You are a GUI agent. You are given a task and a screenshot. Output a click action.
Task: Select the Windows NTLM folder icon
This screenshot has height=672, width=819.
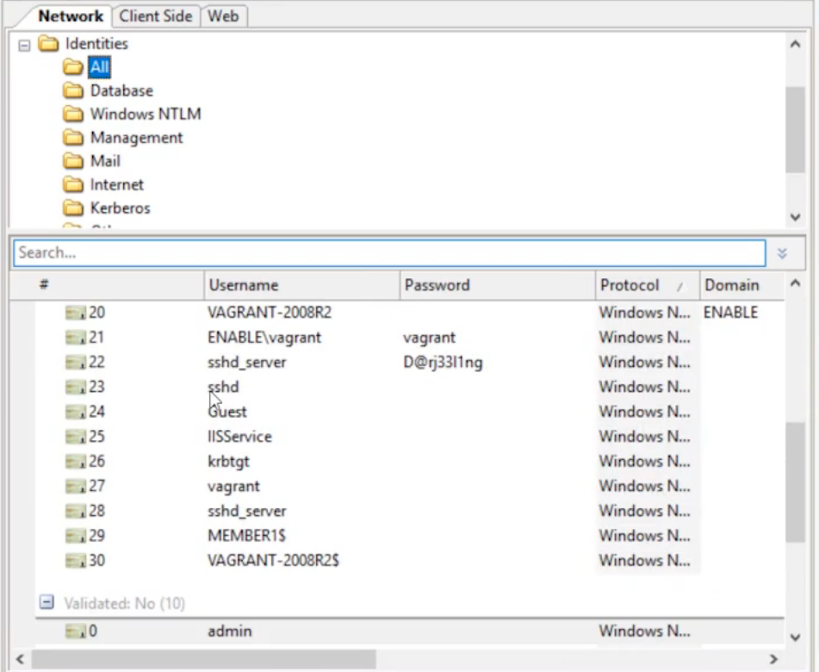point(73,114)
